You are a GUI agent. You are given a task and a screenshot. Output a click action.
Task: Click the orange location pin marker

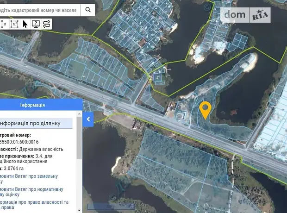pyautogui.click(x=206, y=110)
